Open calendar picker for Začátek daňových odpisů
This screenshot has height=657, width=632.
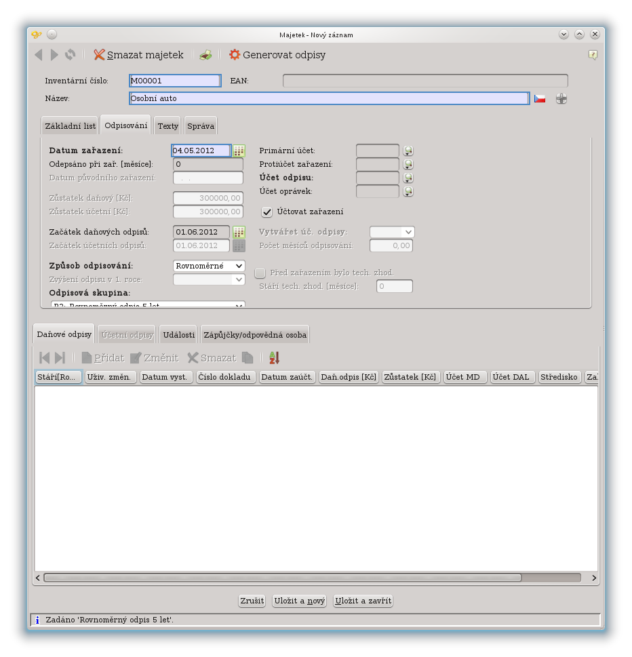(x=239, y=232)
